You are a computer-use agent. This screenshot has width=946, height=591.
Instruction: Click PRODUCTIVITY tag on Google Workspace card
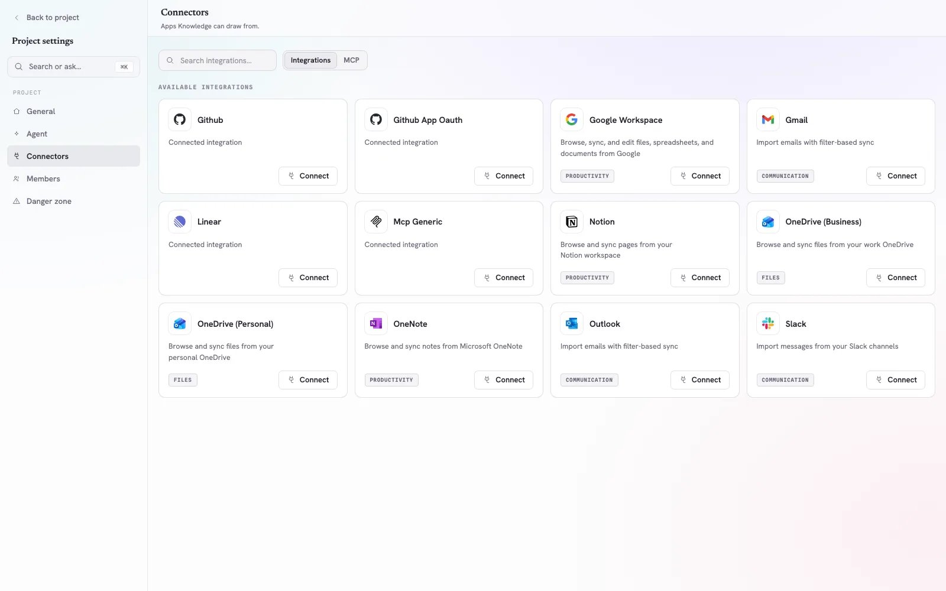coord(587,176)
